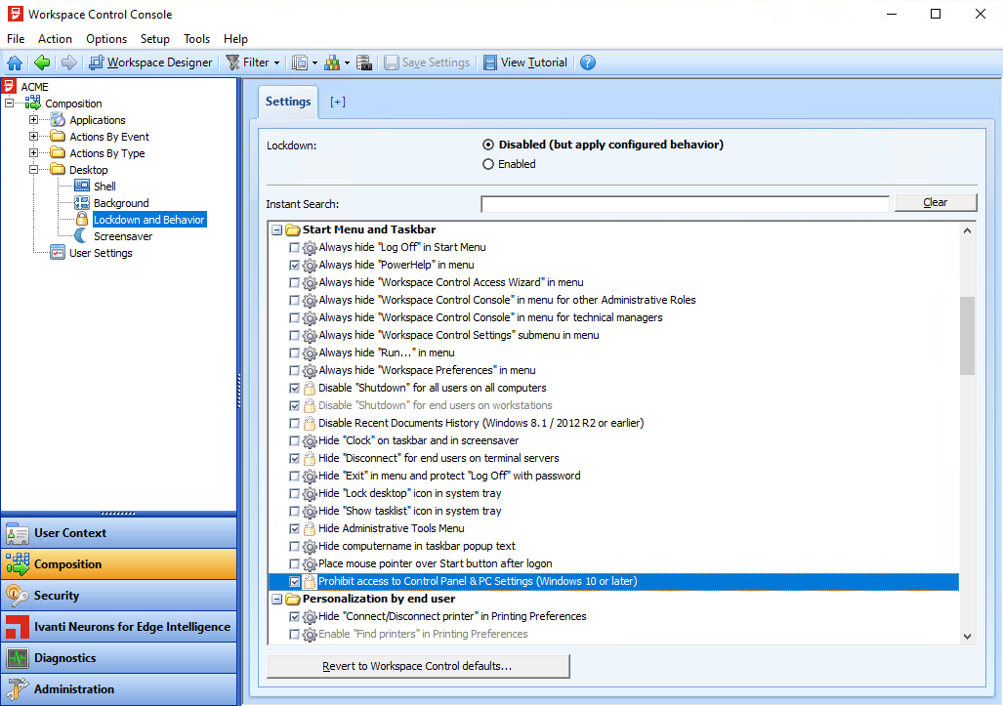Open the building blocks dropdown arrow
The height and width of the screenshot is (706, 1003).
(x=348, y=62)
